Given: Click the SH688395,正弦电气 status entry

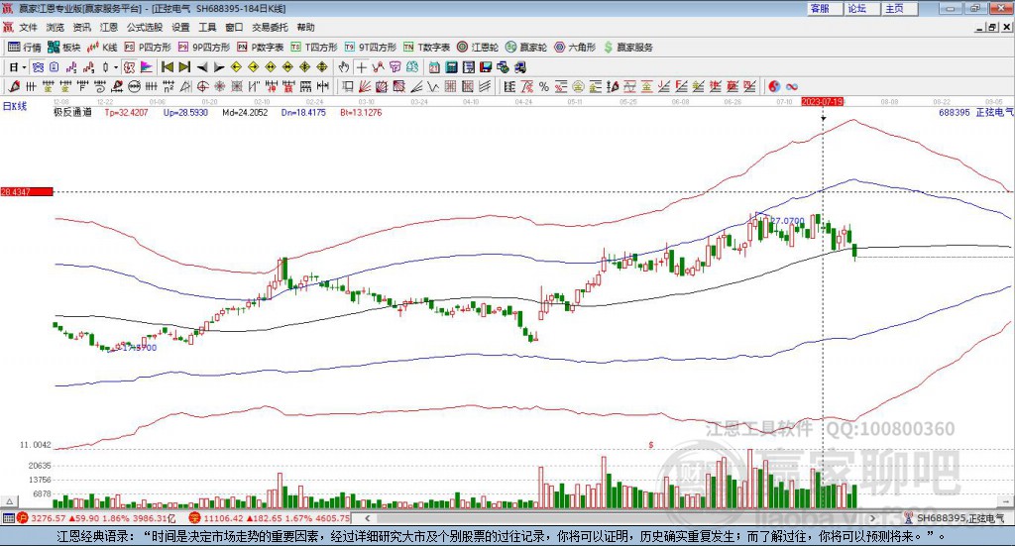Looking at the screenshot, I should click(x=957, y=518).
